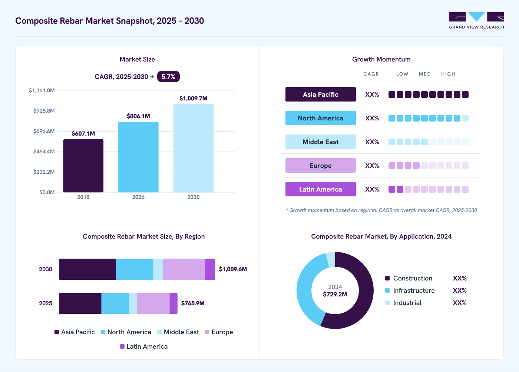Click the $1,161.0M axis label
Screen dimensions: 519x372
[42, 90]
